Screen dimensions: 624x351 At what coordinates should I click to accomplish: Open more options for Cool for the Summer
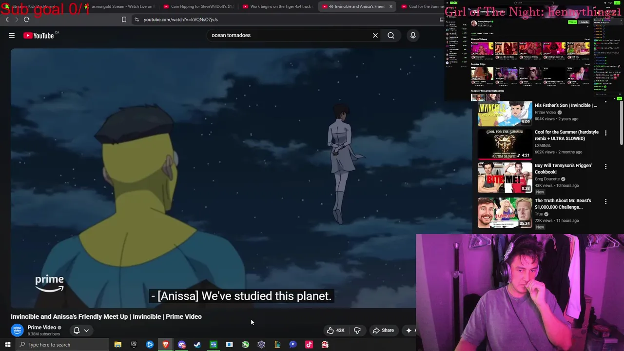point(606,133)
